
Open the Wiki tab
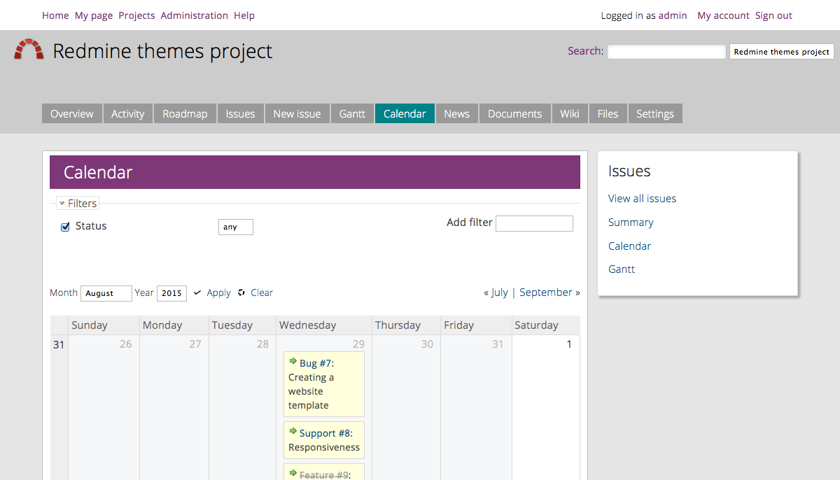pyautogui.click(x=570, y=113)
